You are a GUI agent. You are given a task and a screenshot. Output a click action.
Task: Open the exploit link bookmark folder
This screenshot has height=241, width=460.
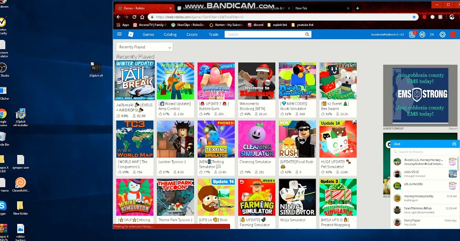tap(277, 25)
